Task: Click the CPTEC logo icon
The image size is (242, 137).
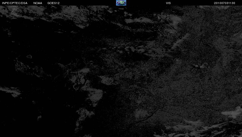Action: click(121, 3)
